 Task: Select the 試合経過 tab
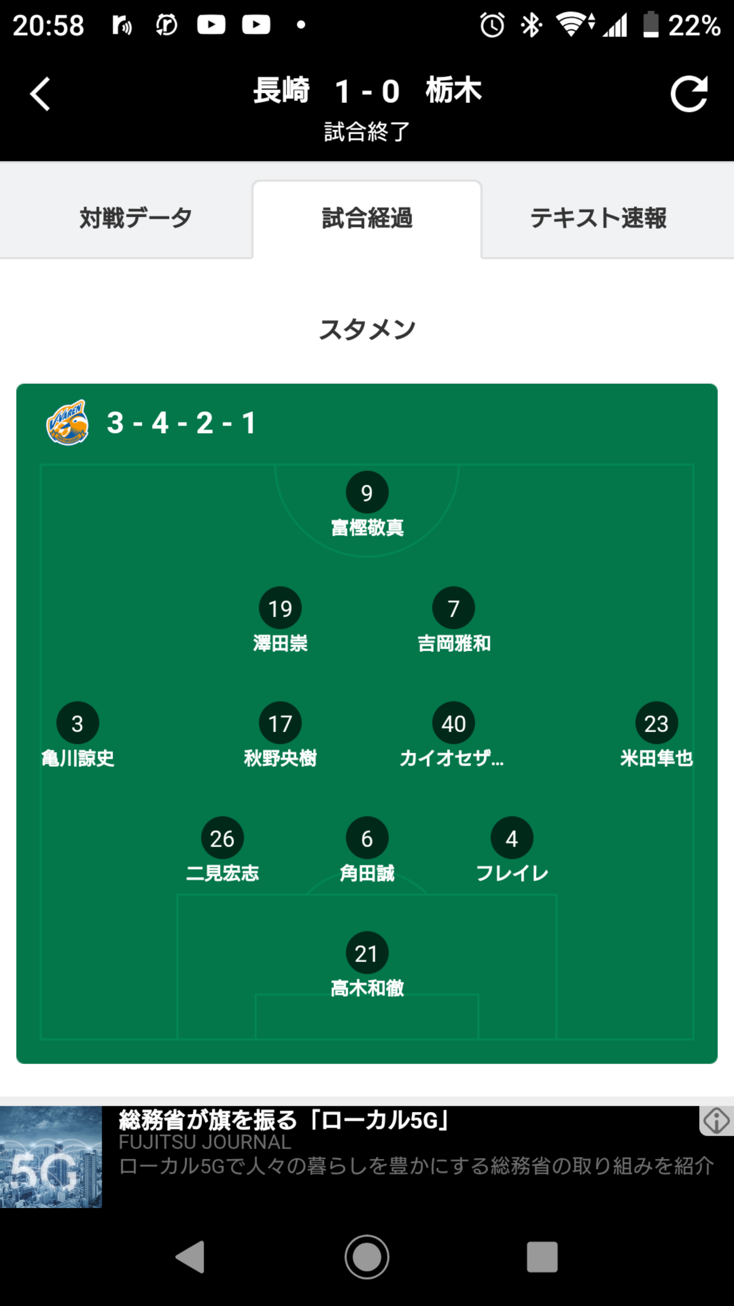(x=367, y=218)
